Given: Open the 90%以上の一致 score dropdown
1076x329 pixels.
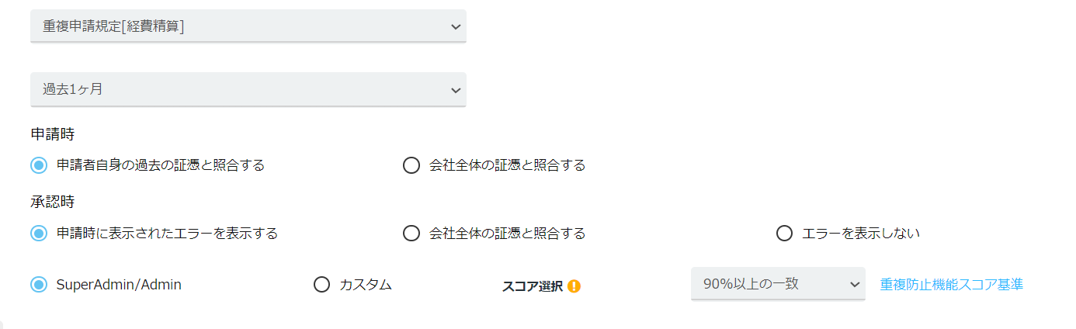Looking at the screenshot, I should [777, 284].
